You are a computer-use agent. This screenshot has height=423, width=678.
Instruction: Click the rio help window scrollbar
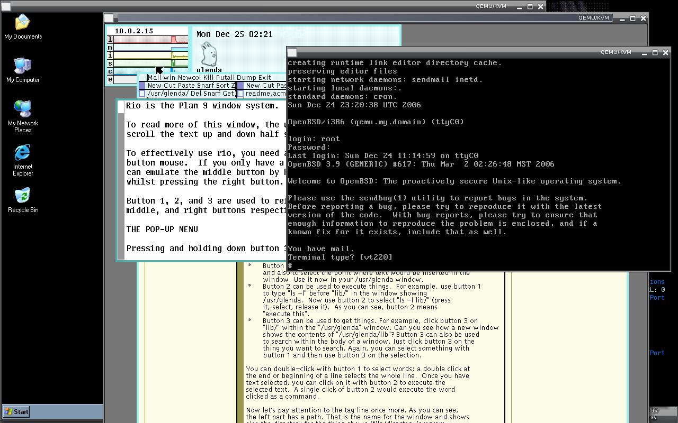coord(121,180)
